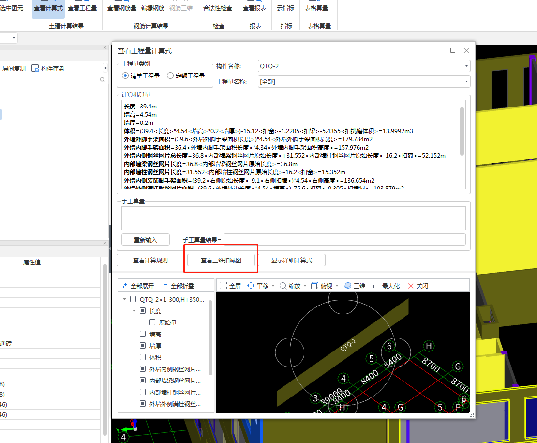Click the 手工算量结果 input field
Screen dimensions: 537x443
click(x=345, y=240)
